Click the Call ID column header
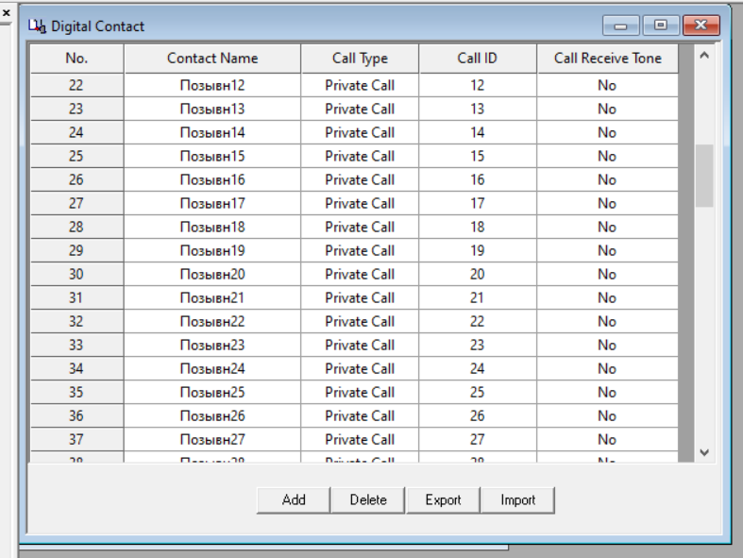The image size is (743, 558). (477, 59)
